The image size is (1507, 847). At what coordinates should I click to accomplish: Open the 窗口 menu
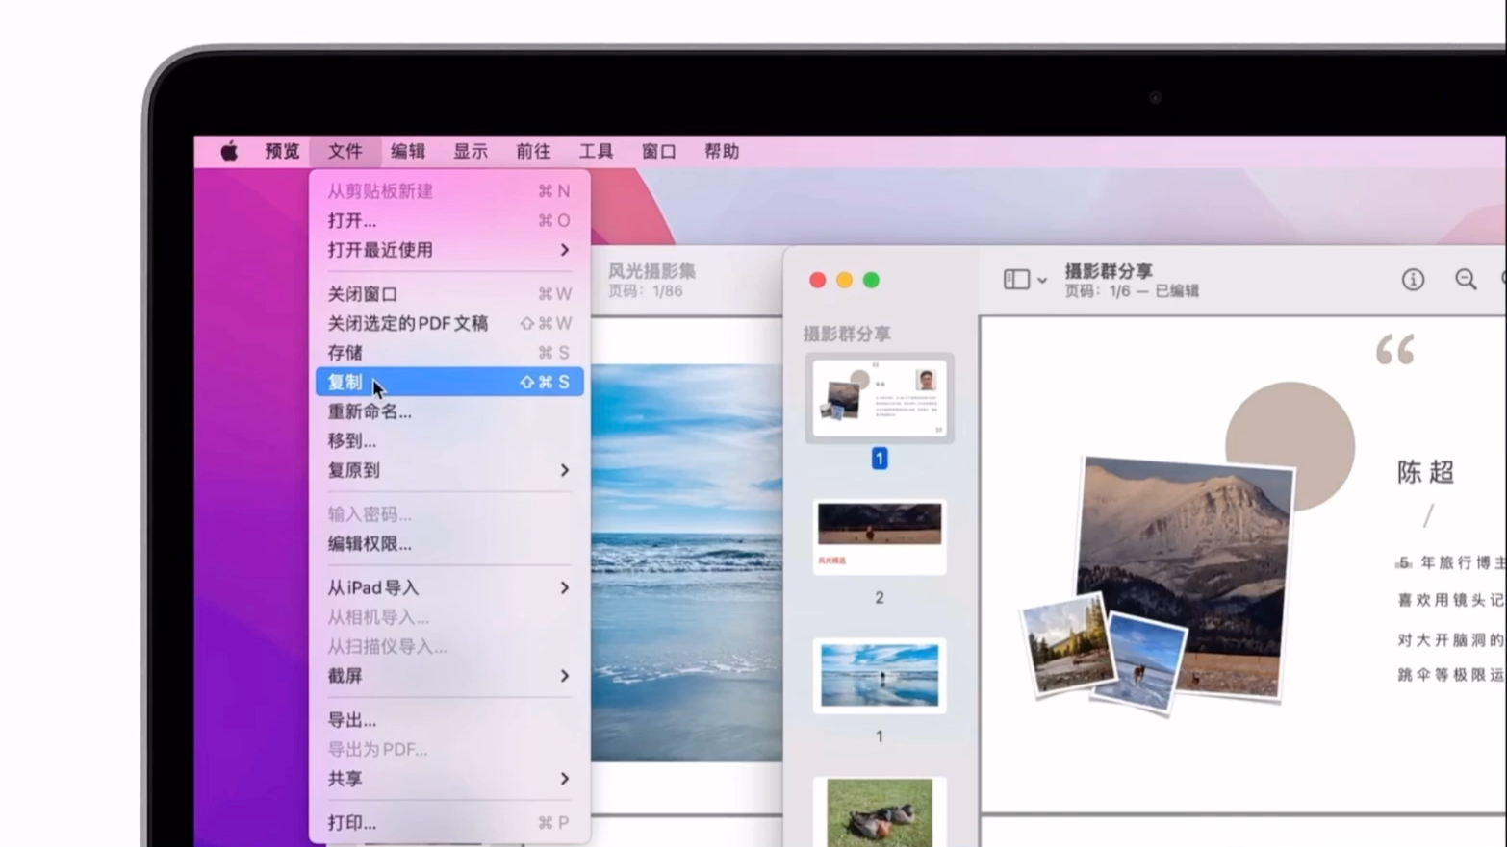pyautogui.click(x=658, y=151)
